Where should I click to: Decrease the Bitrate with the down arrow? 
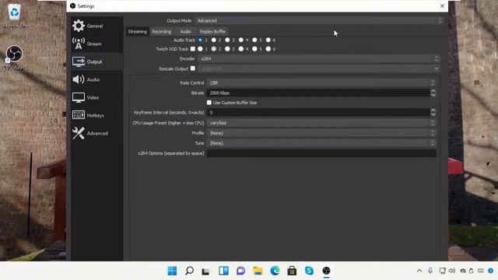pyautogui.click(x=433, y=95)
